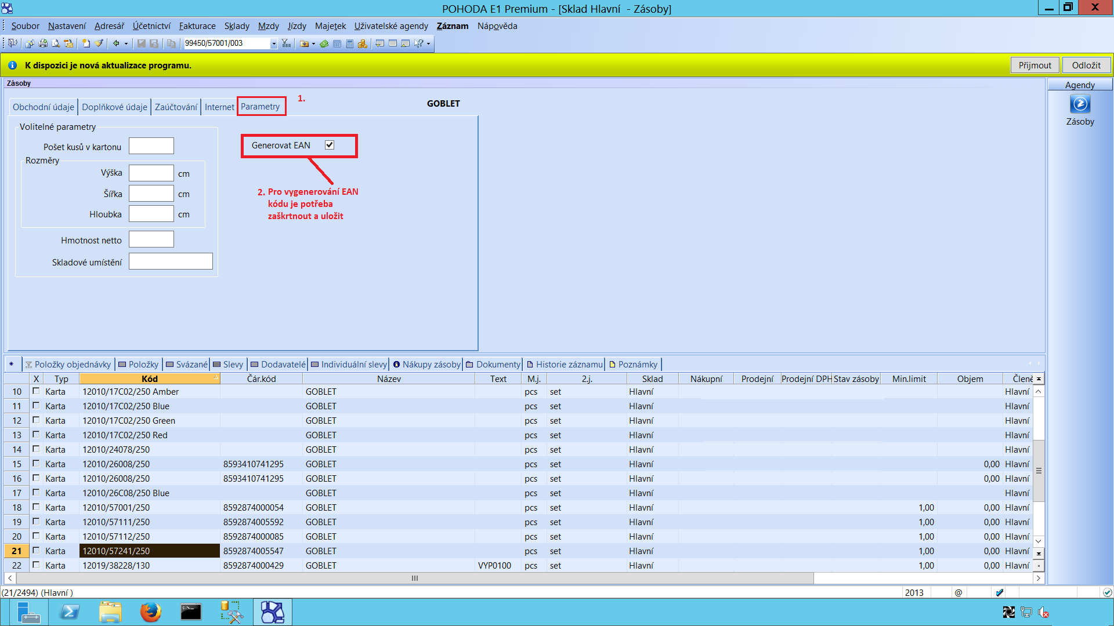Tick the checkbox in row 21
This screenshot has width=1114, height=626.
point(36,551)
